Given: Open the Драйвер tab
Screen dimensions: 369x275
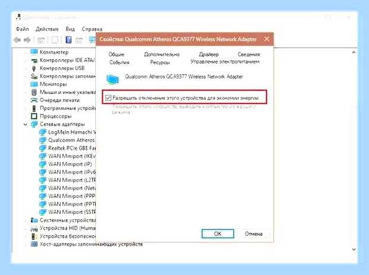Looking at the screenshot, I should click(209, 55).
